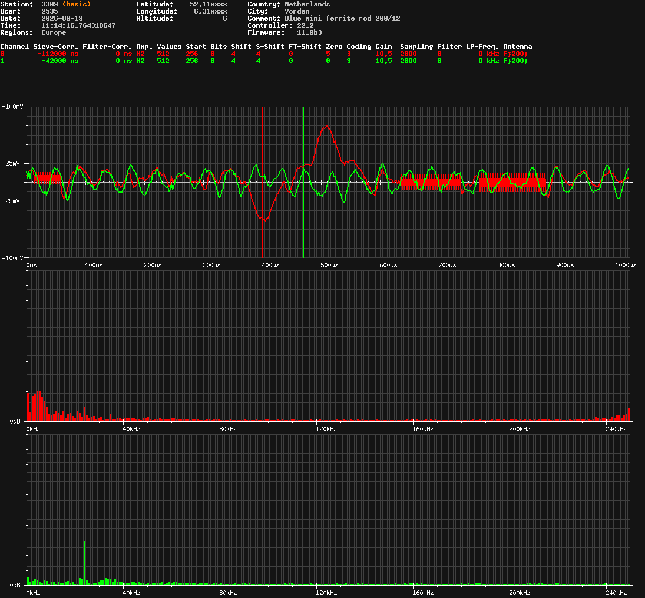Click "200kHz" label under the green spectrum
645x598 pixels.
[520, 593]
